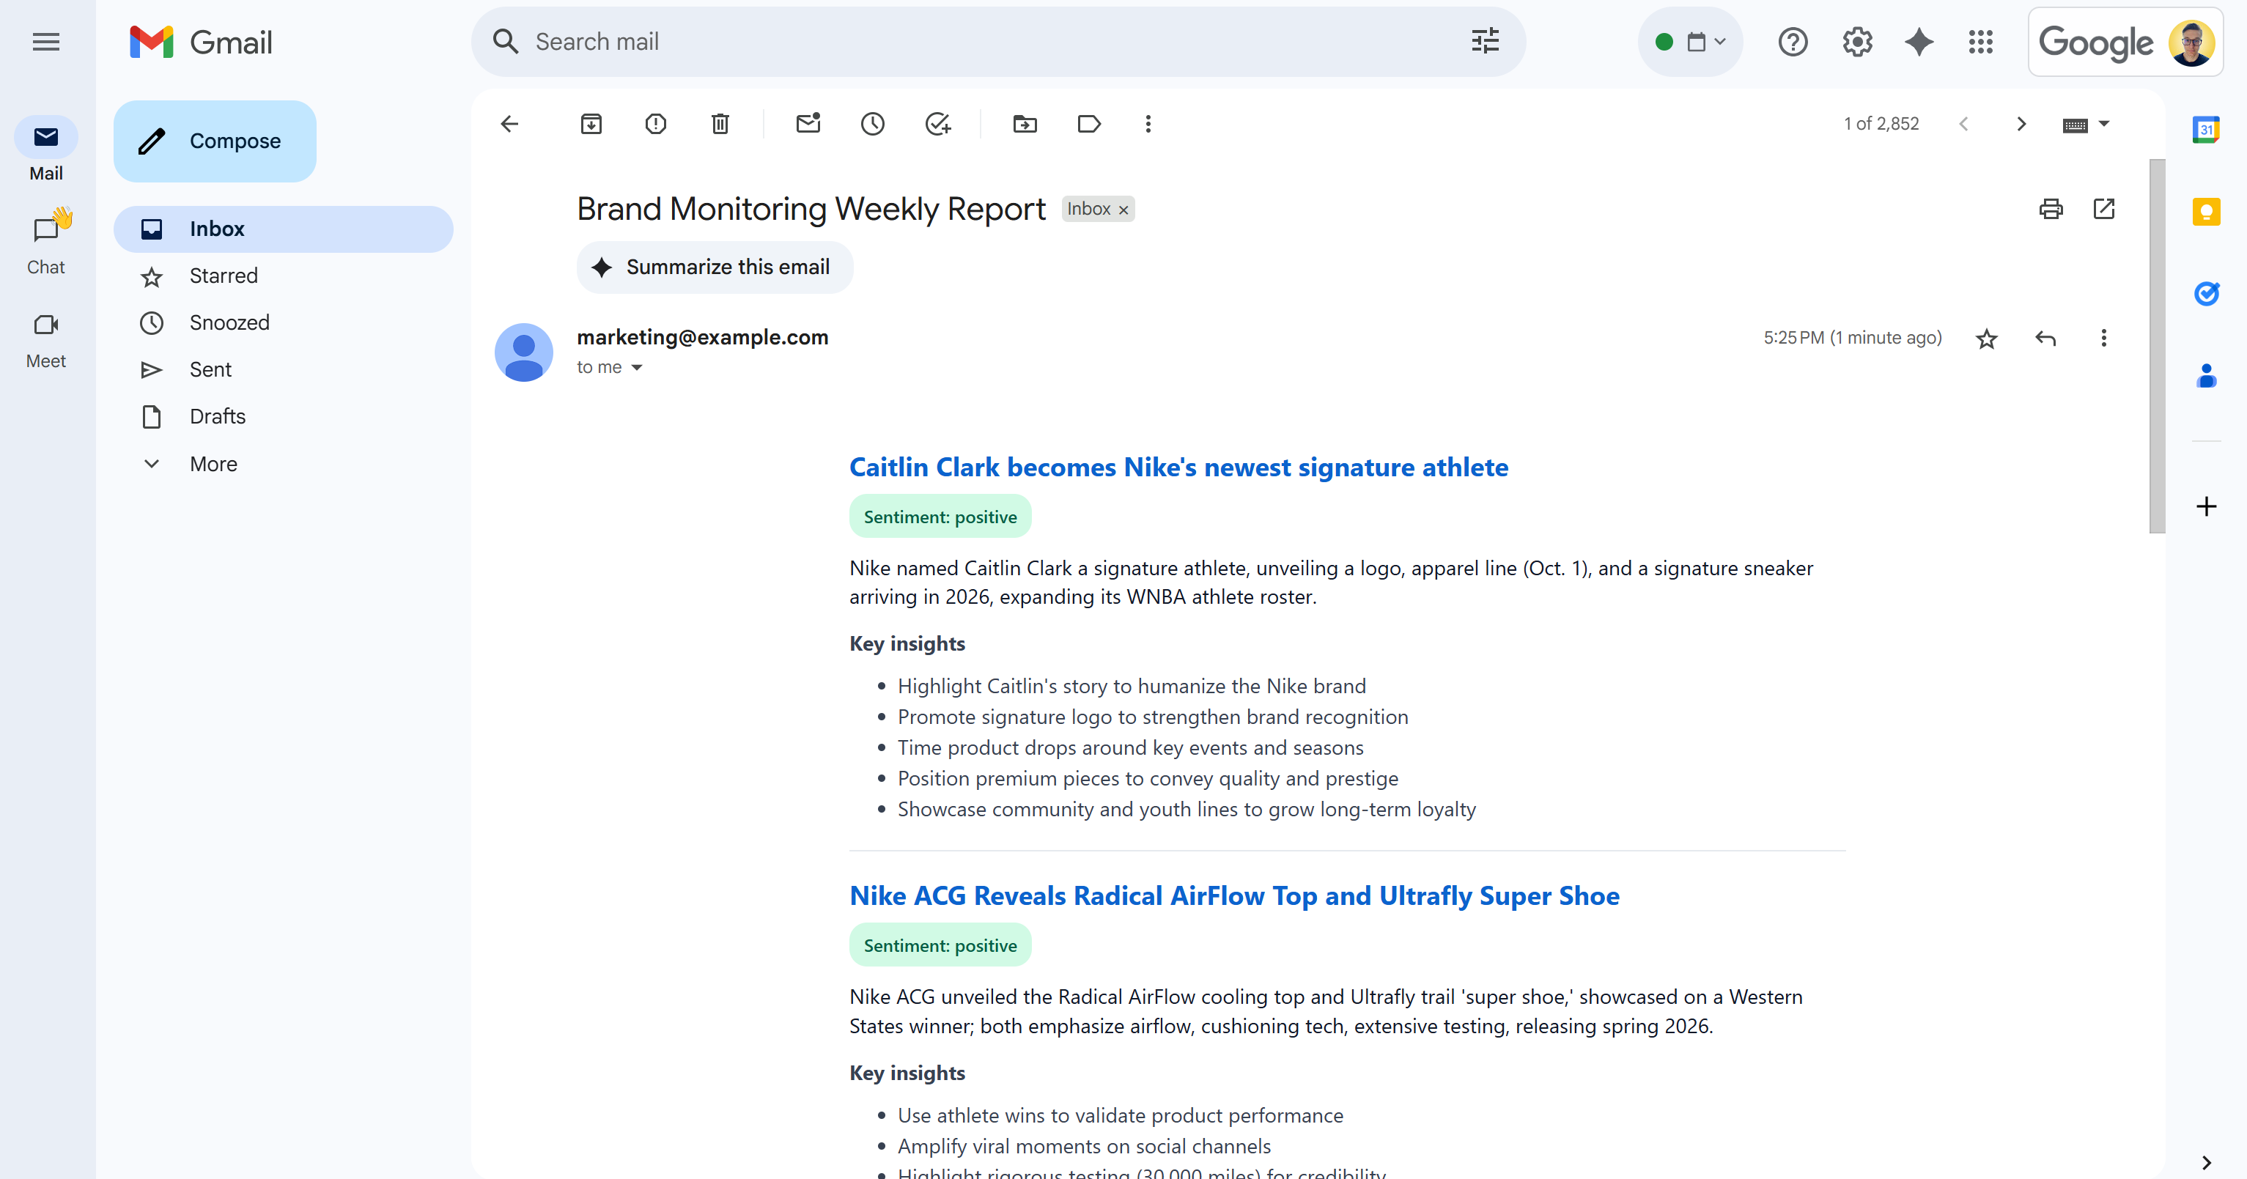Expand the 'to me' recipient details
Viewport: 2247px width, 1179px height.
[636, 367]
